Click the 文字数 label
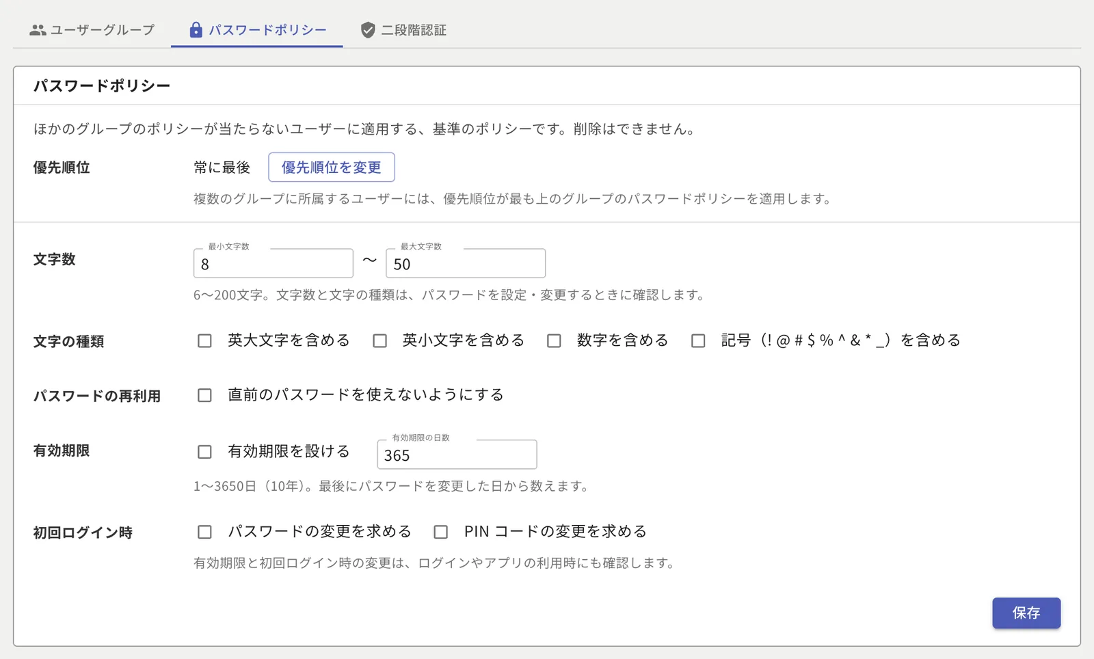 [x=55, y=260]
